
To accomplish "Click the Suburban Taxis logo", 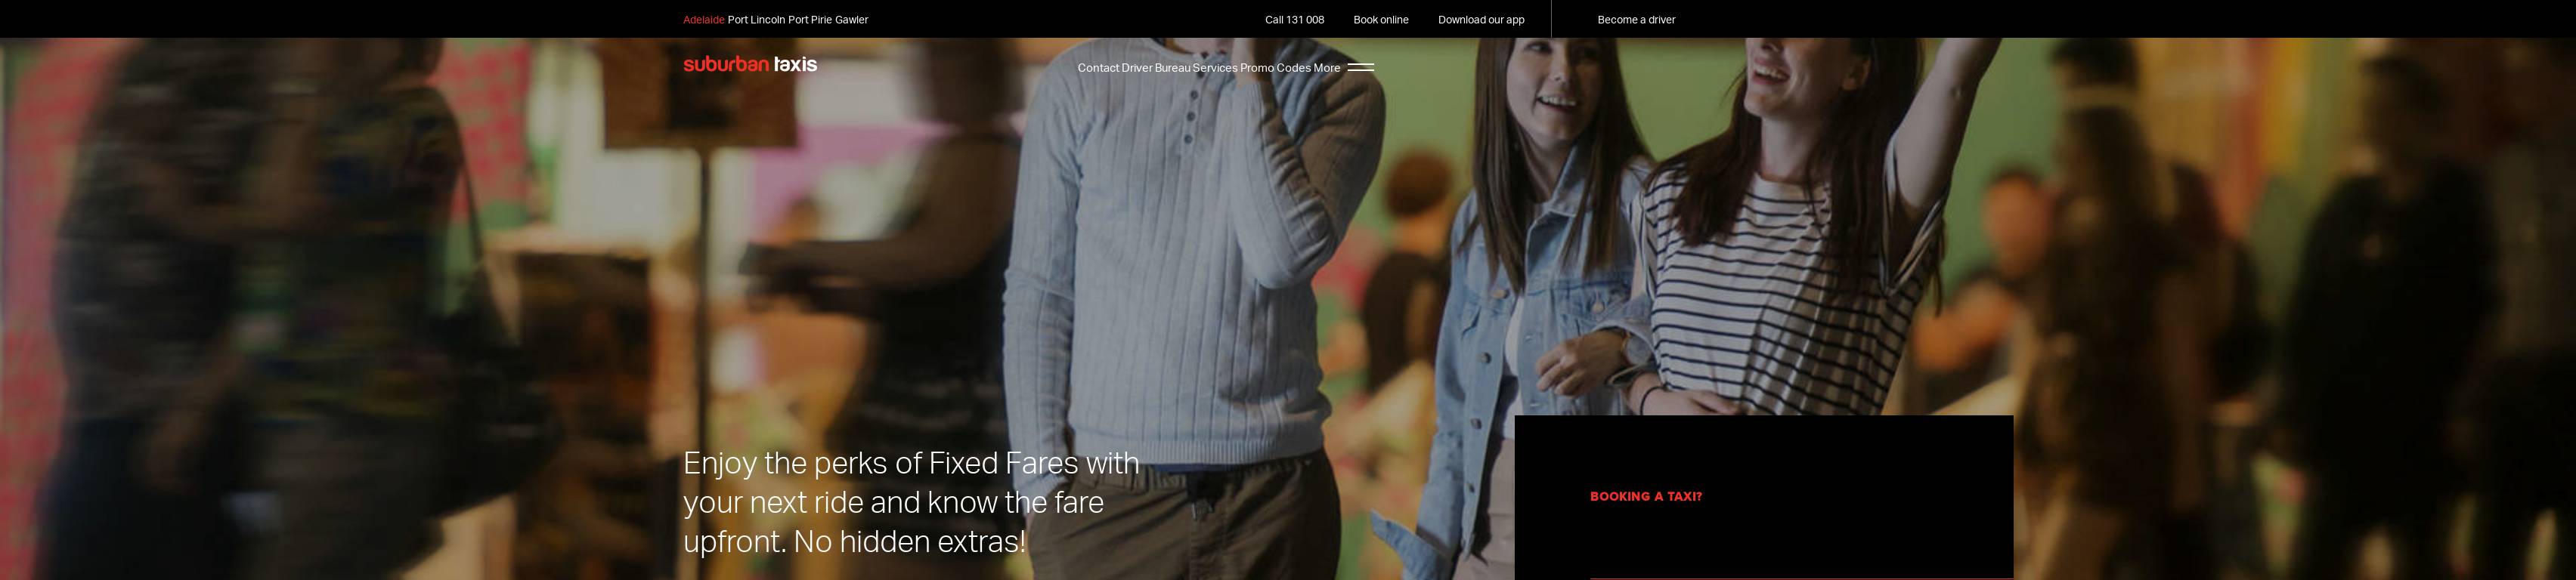I will click(750, 65).
